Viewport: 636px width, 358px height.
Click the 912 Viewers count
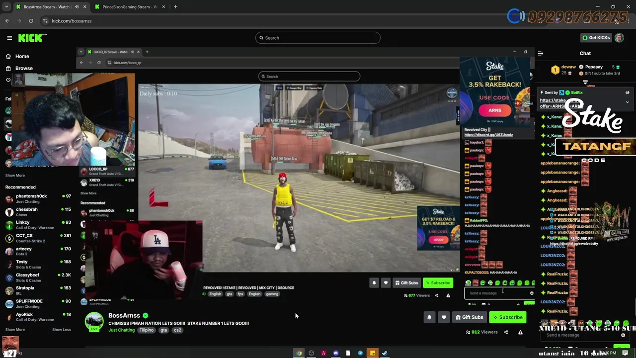pyautogui.click(x=482, y=332)
